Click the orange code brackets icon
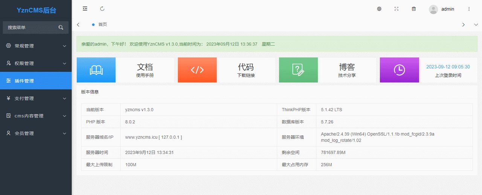 coord(197,70)
